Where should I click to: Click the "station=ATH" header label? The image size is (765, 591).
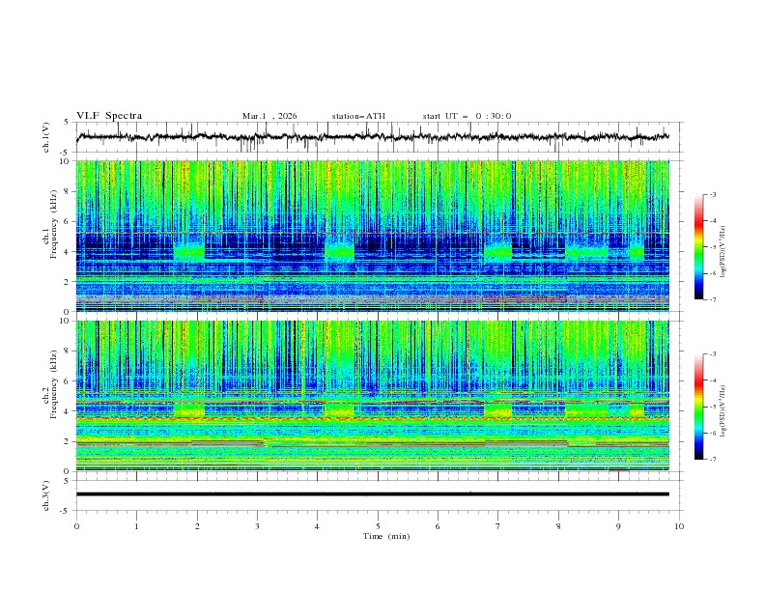tap(358, 116)
